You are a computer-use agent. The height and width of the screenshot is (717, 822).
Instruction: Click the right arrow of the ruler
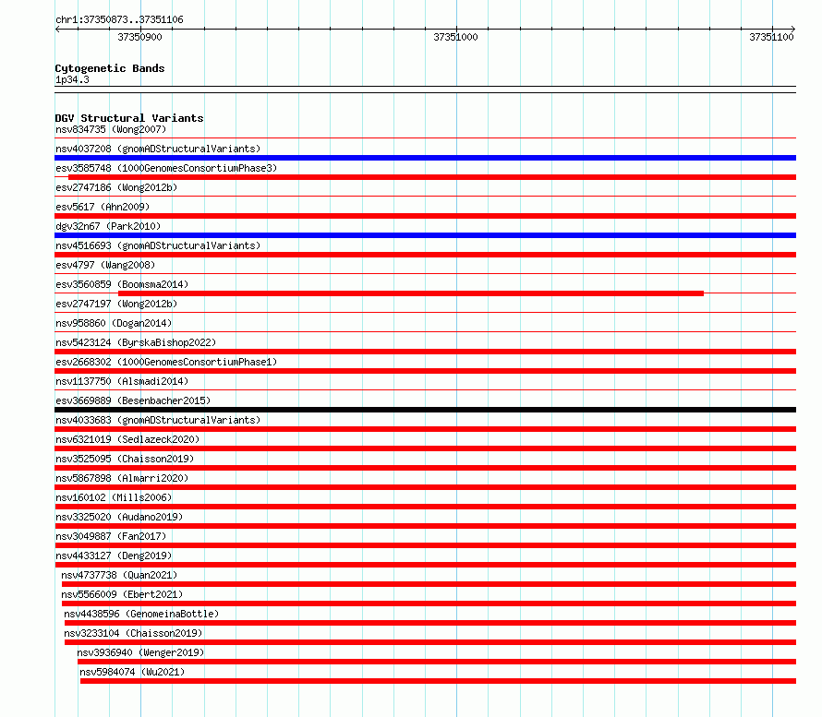(793, 30)
